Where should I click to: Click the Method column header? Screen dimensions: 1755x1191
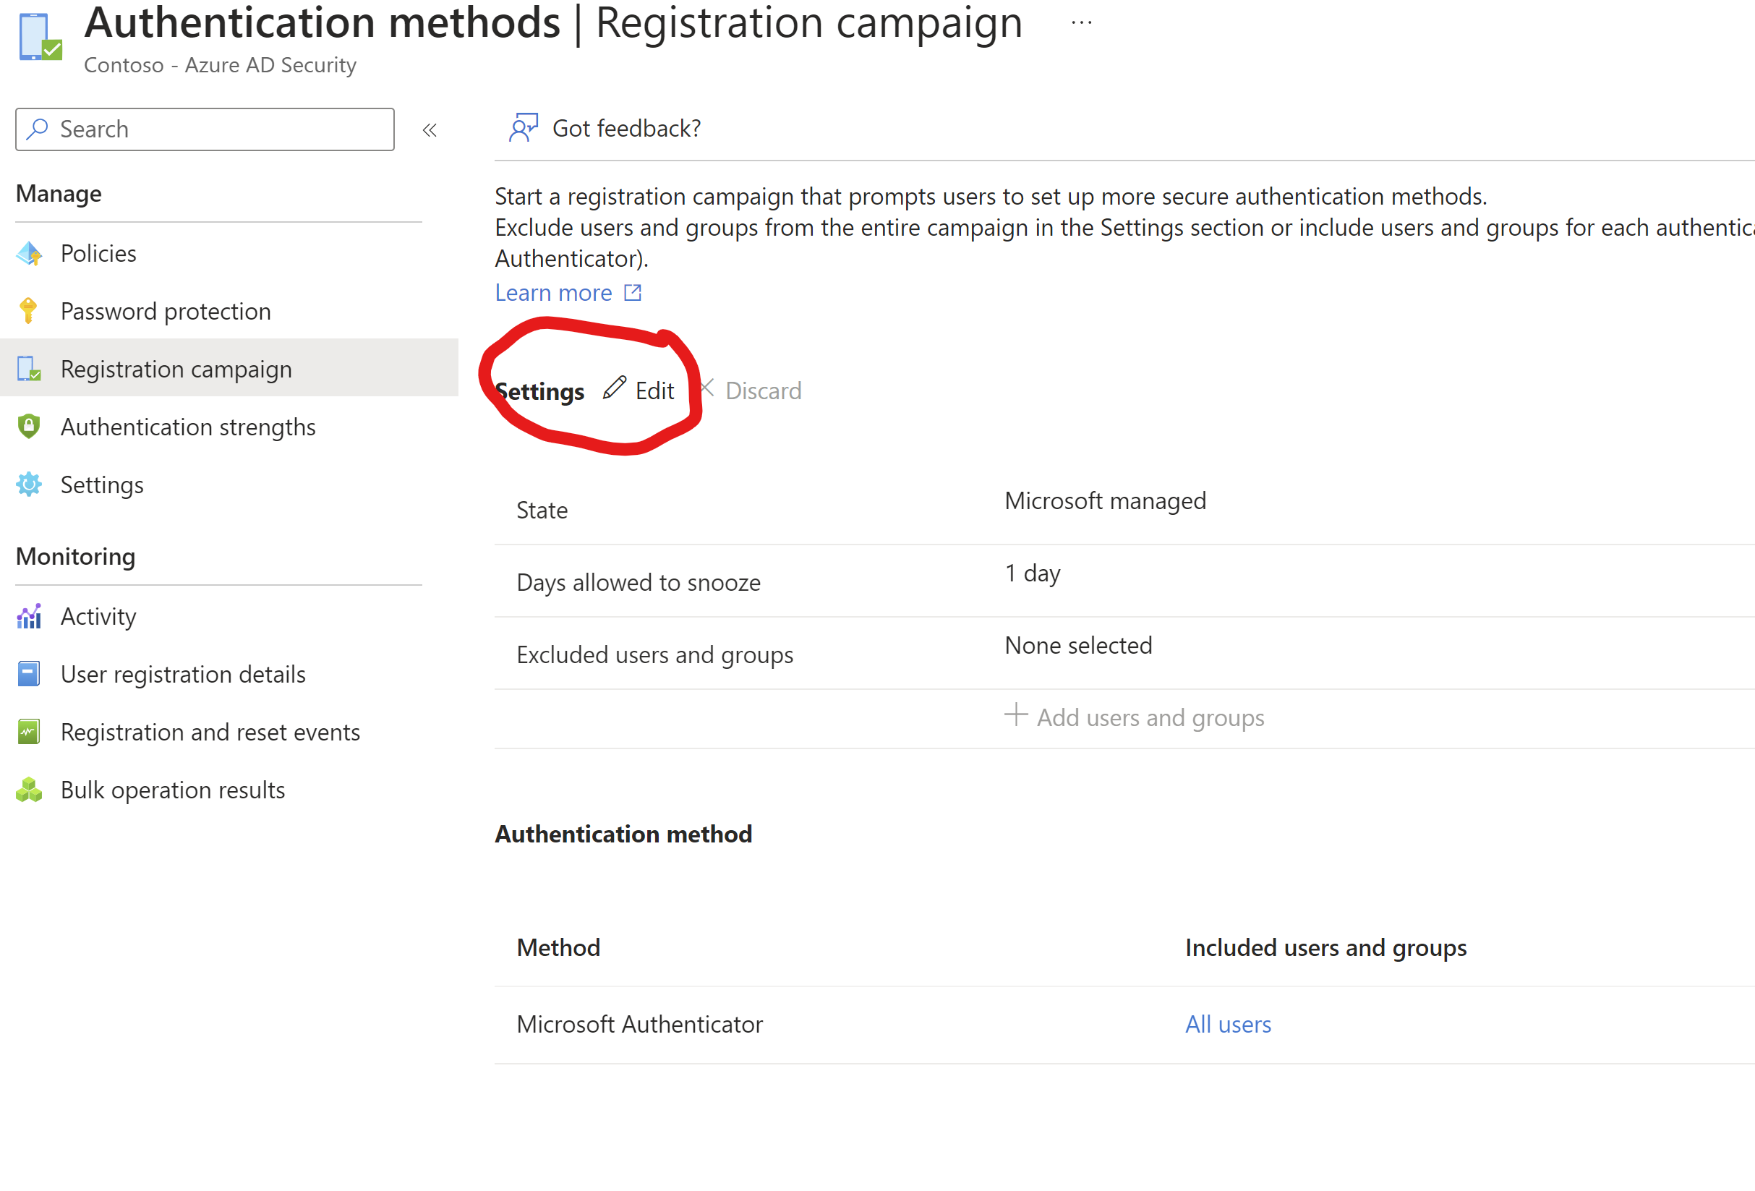(558, 947)
